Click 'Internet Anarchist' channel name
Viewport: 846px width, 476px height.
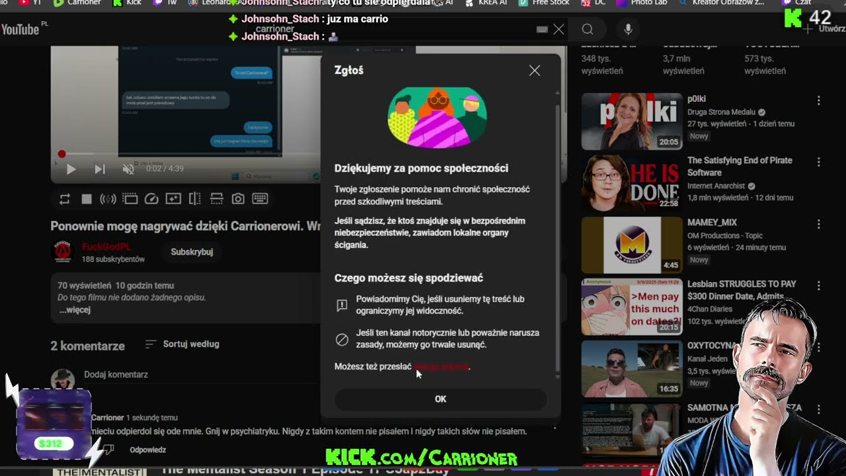(x=716, y=186)
